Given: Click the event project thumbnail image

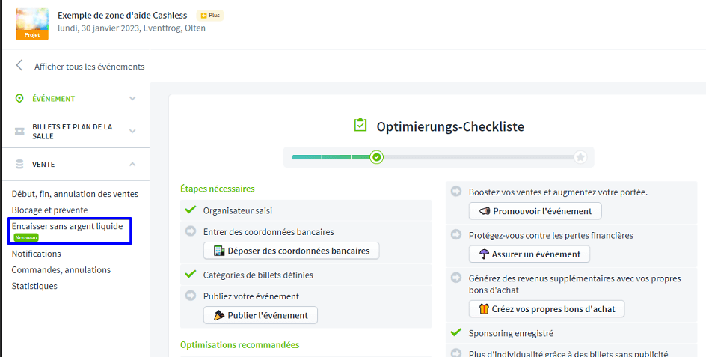Looking at the screenshot, I should click(x=32, y=25).
